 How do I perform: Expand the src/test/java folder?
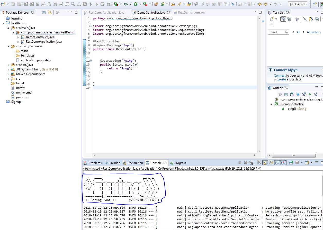pos(8,65)
